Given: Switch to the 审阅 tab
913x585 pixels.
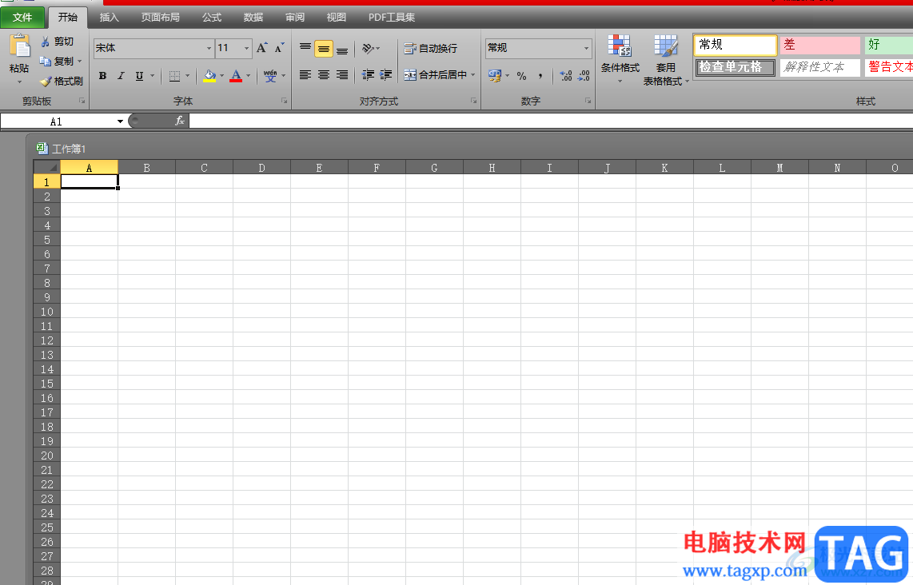Looking at the screenshot, I should [295, 18].
